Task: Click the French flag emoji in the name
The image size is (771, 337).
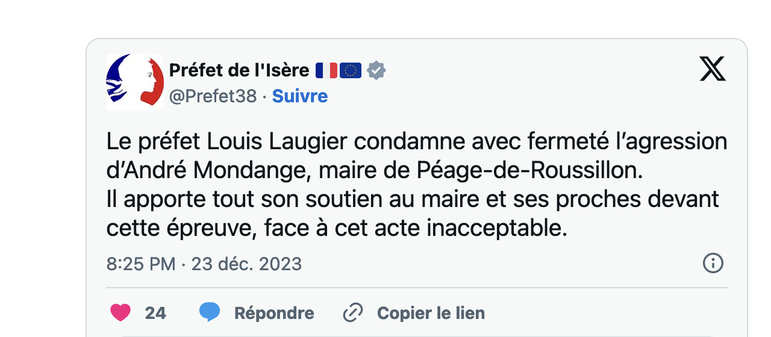Action: 326,70
